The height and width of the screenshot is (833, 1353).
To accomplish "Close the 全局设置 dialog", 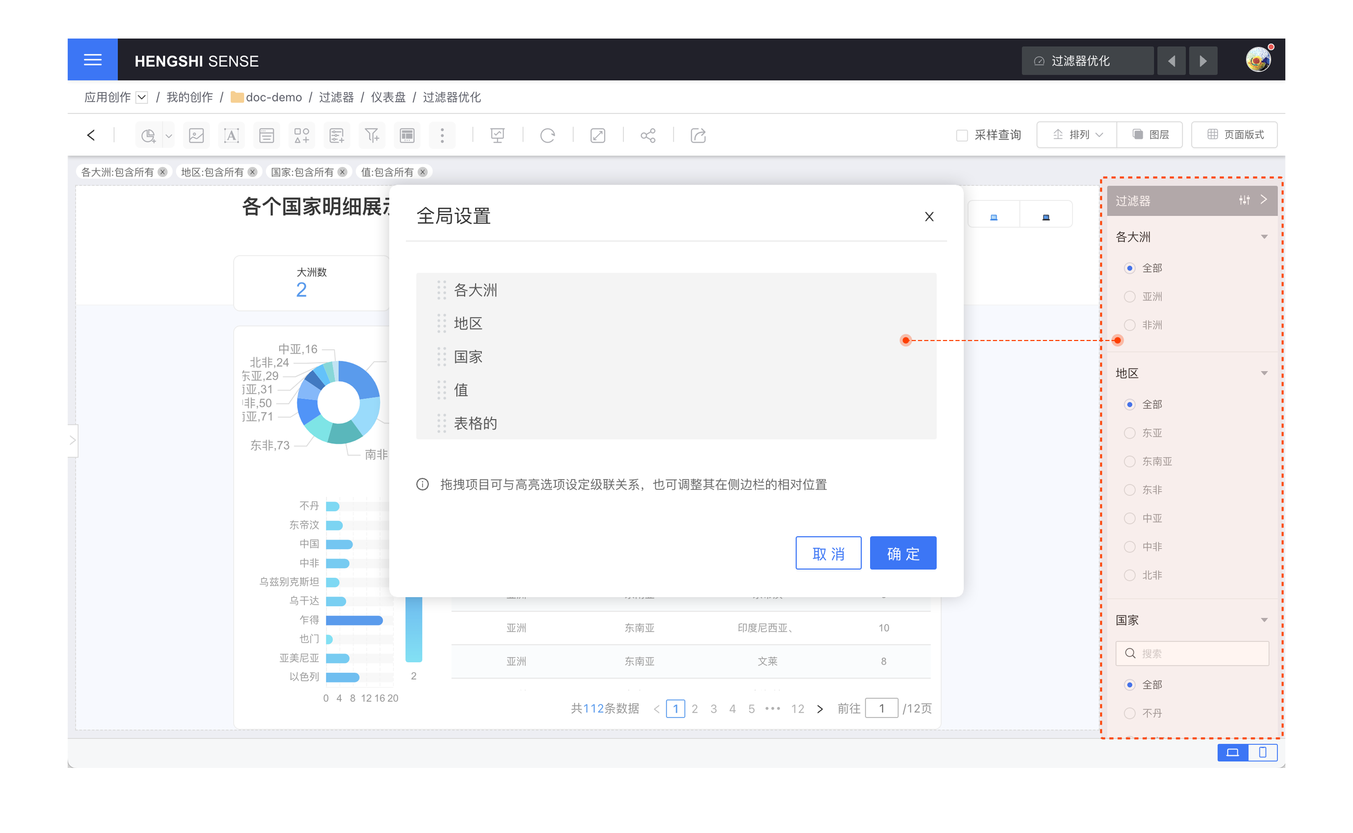I will (929, 217).
